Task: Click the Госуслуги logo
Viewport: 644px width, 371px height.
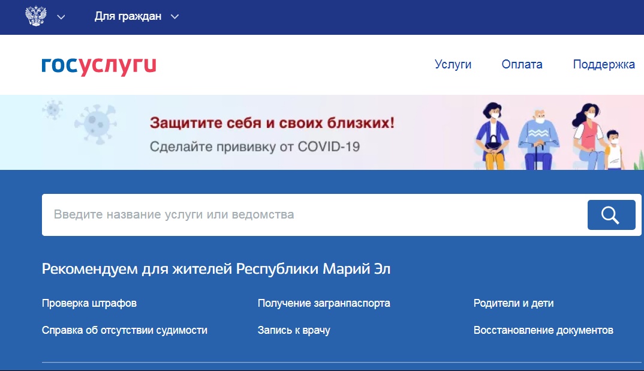Action: tap(99, 65)
